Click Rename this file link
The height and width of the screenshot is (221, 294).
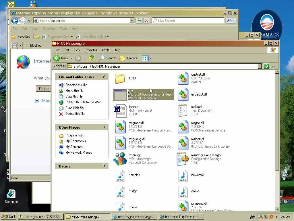(x=76, y=85)
